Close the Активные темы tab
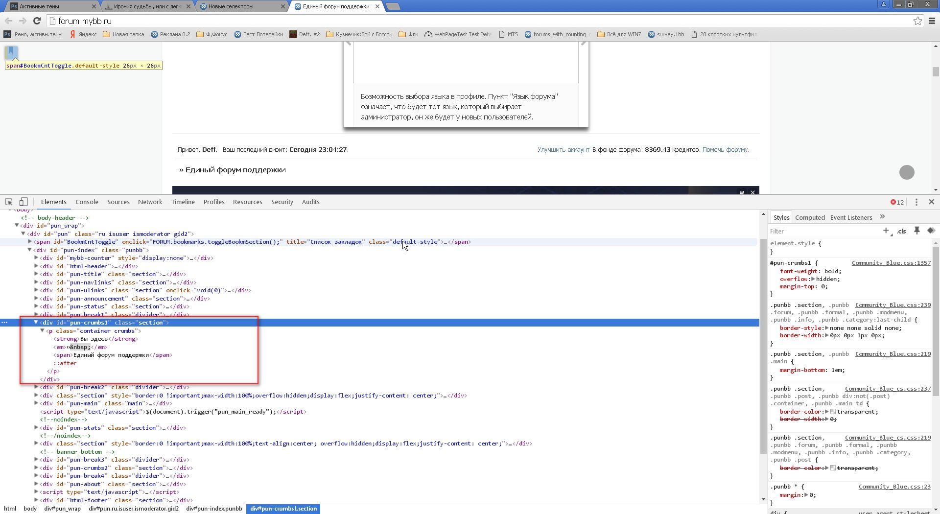The height and width of the screenshot is (514, 940). [x=94, y=6]
